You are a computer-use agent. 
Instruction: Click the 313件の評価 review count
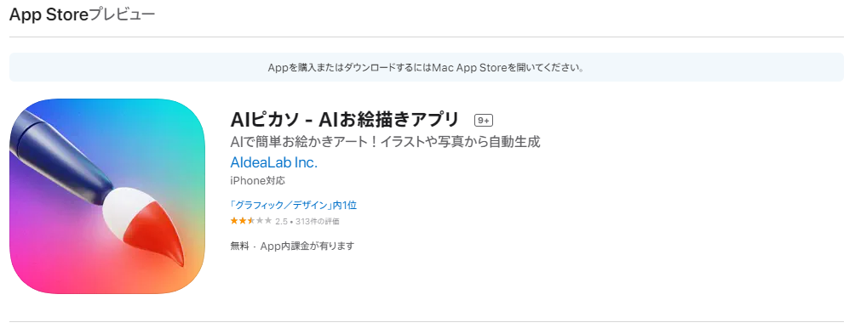click(x=318, y=221)
